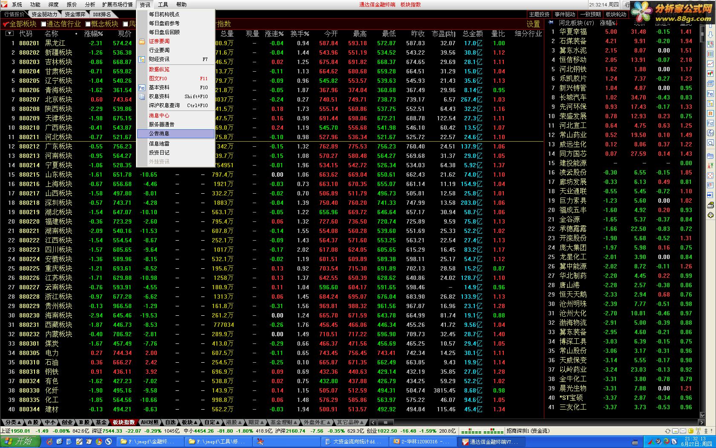
Task: Expand the 期货 bottom tab menu
Action: point(263,422)
